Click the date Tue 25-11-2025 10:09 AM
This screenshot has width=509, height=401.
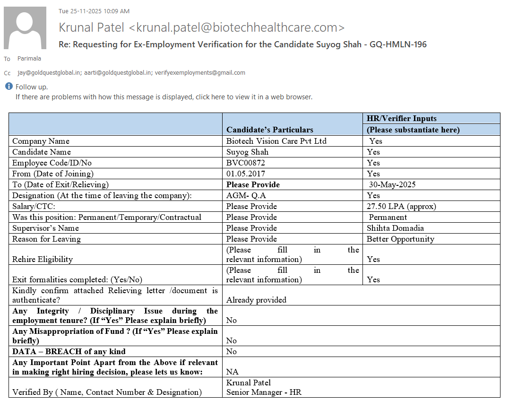tap(94, 11)
